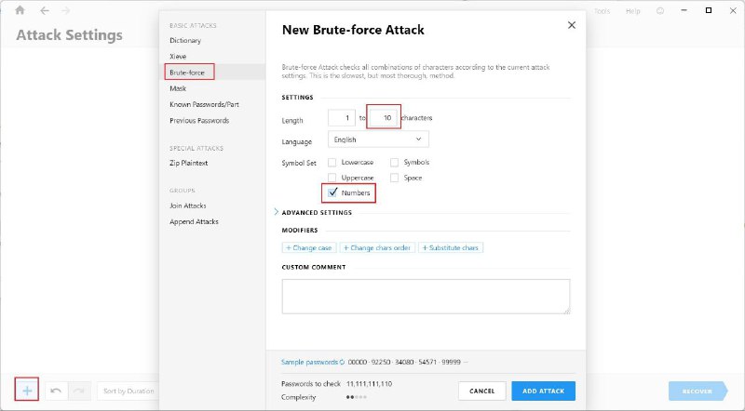Image resolution: width=745 pixels, height=411 pixels.
Task: Refresh the sample passwords icon
Action: pyautogui.click(x=342, y=362)
